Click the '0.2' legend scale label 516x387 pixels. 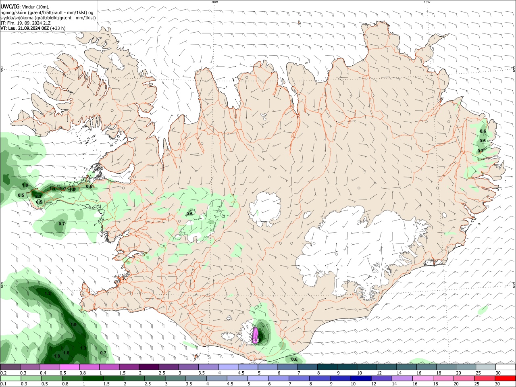click(3, 373)
